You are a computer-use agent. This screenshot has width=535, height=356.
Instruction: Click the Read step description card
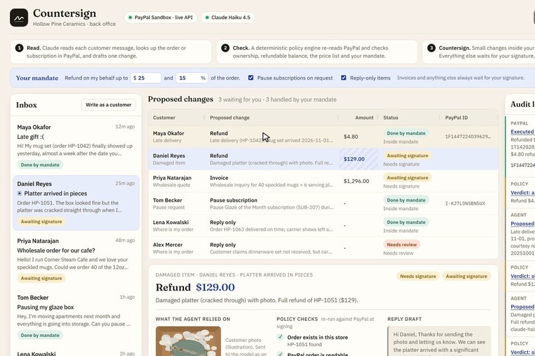tap(111, 52)
